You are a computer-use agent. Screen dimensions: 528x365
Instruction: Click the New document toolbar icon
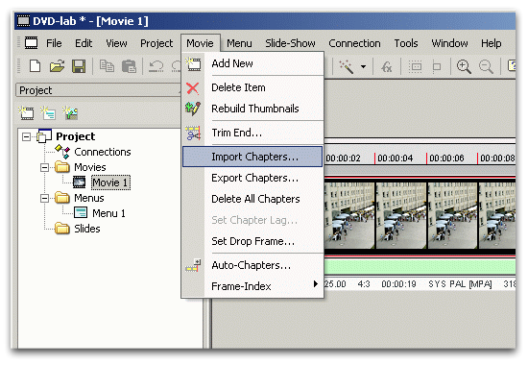35,66
